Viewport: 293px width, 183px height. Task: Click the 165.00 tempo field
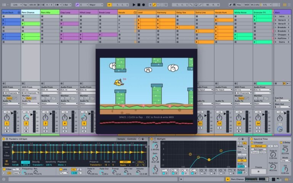click(32, 5)
